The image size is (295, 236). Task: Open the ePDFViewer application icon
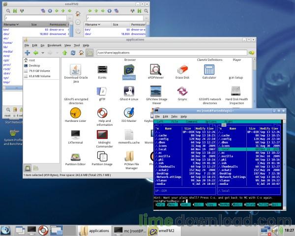click(x=155, y=70)
